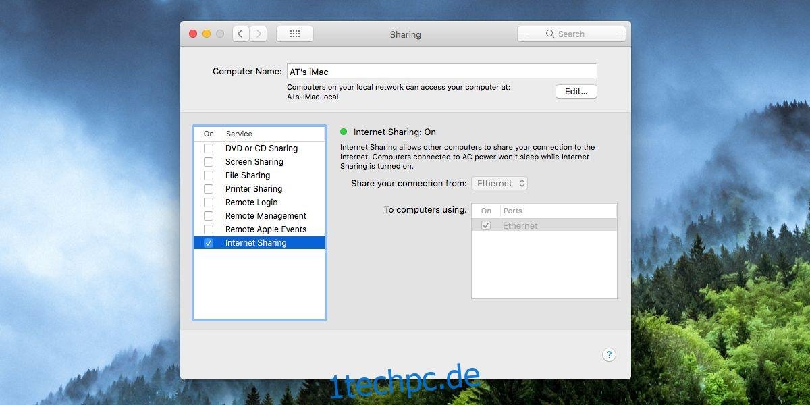This screenshot has width=810, height=405.
Task: Click the green Internet Sharing status indicator
Action: (x=344, y=132)
